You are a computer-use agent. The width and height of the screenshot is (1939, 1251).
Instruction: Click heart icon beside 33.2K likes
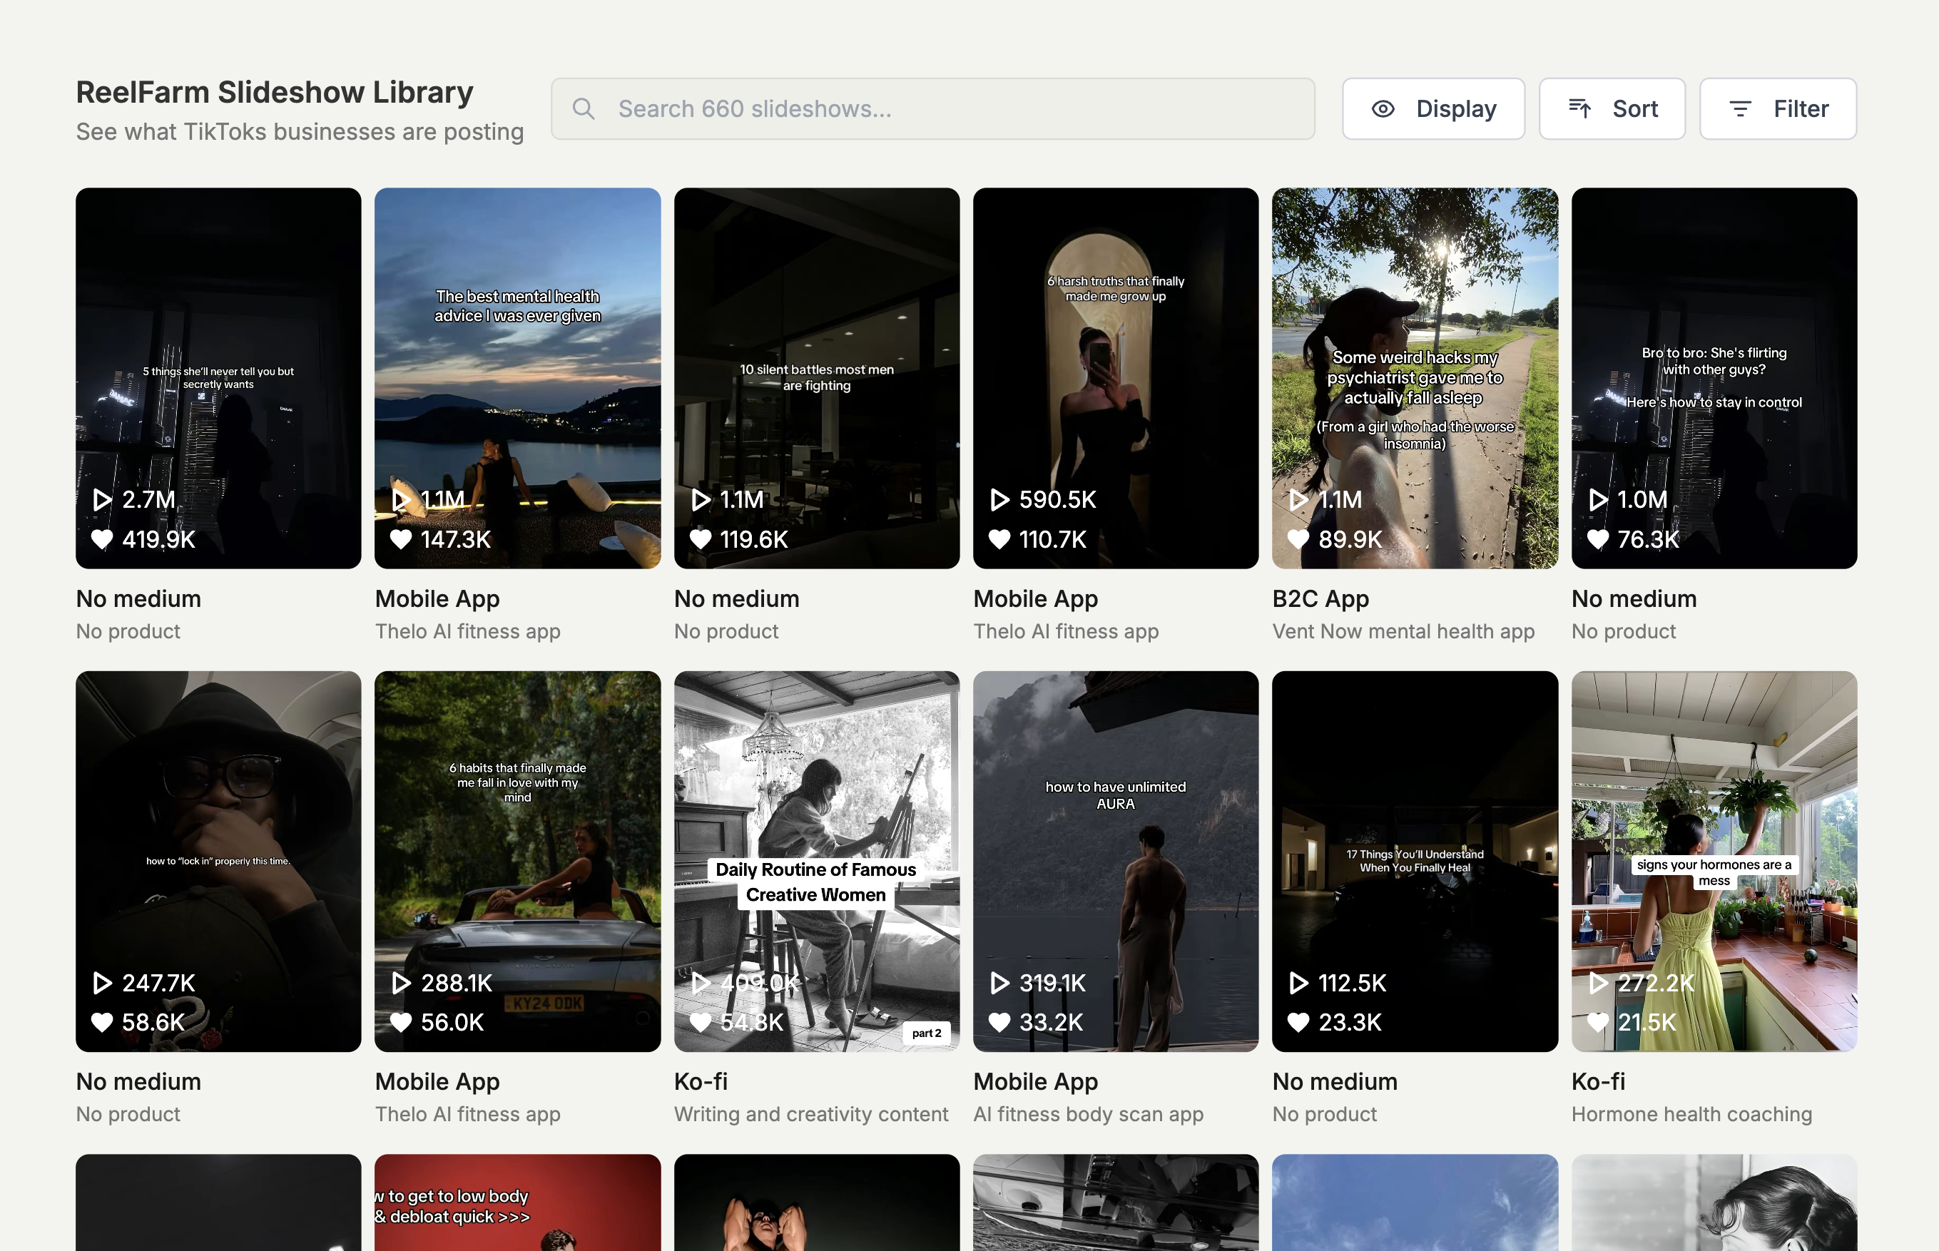999,1022
